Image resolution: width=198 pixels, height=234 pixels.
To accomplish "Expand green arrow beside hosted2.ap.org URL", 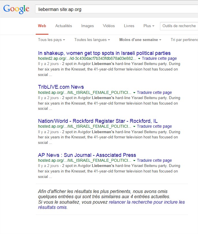I will point(139,58).
